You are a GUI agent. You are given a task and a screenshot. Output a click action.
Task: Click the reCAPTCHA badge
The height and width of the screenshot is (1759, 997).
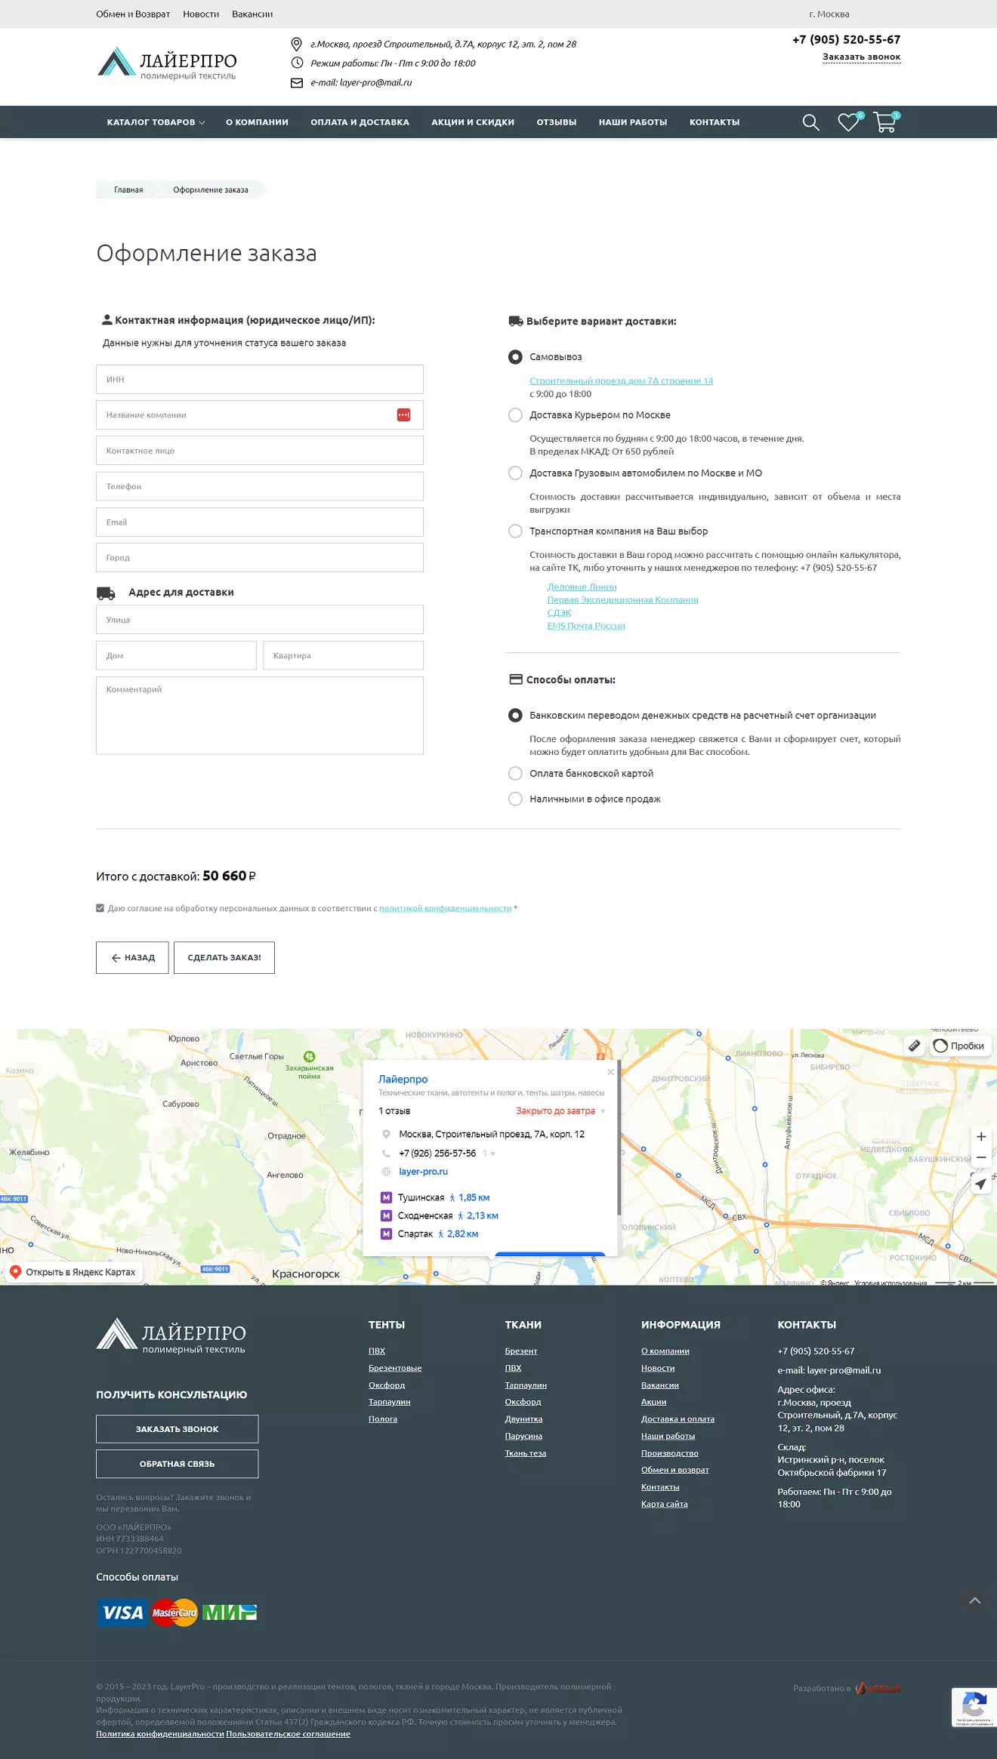coord(974,1707)
